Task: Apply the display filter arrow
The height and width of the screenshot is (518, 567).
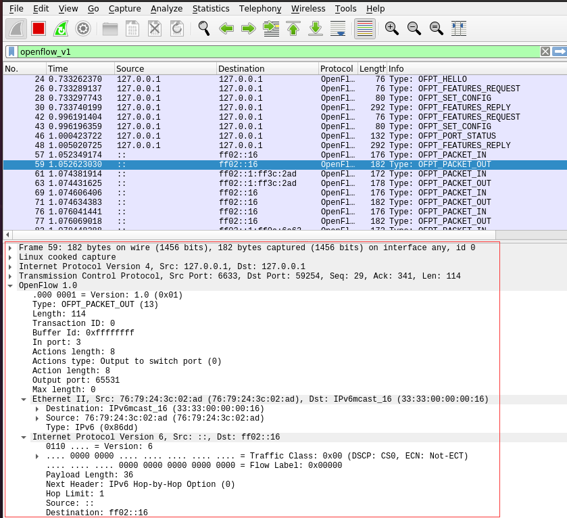Action: tap(560, 51)
